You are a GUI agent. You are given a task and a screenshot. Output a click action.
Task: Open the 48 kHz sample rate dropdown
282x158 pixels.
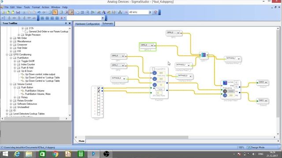tap(150, 12)
